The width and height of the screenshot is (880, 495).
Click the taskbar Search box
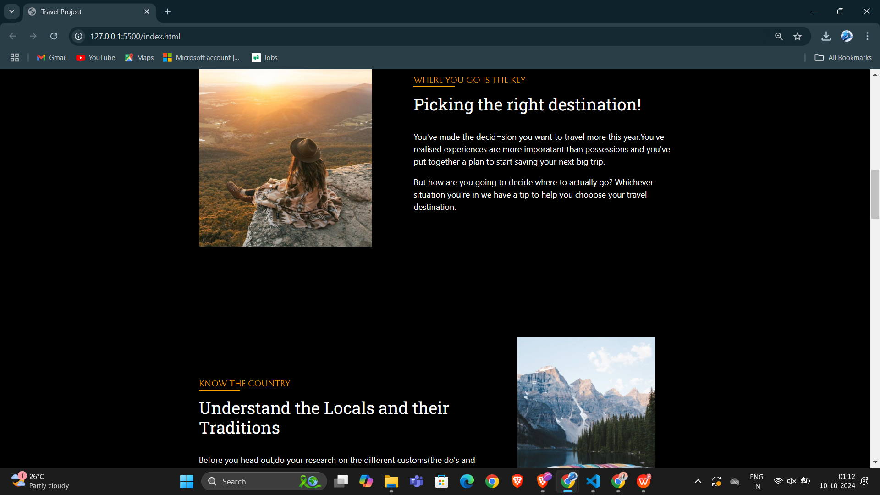pos(264,481)
